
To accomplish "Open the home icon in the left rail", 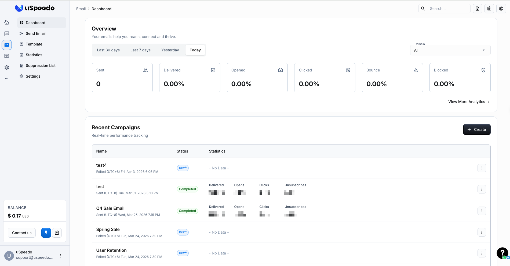I will click(7, 22).
